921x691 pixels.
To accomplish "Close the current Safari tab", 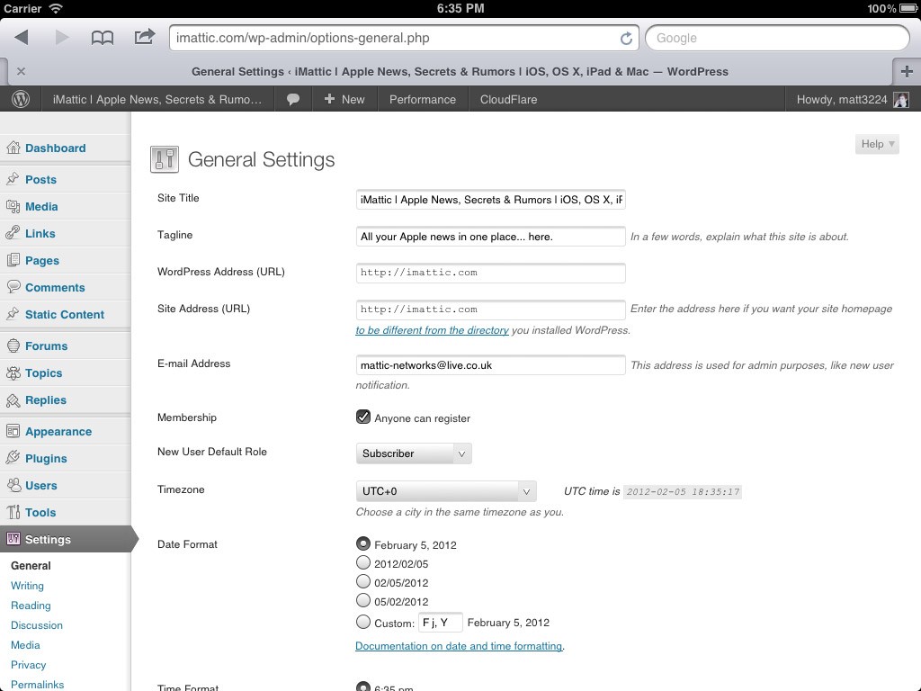I will click(22, 71).
